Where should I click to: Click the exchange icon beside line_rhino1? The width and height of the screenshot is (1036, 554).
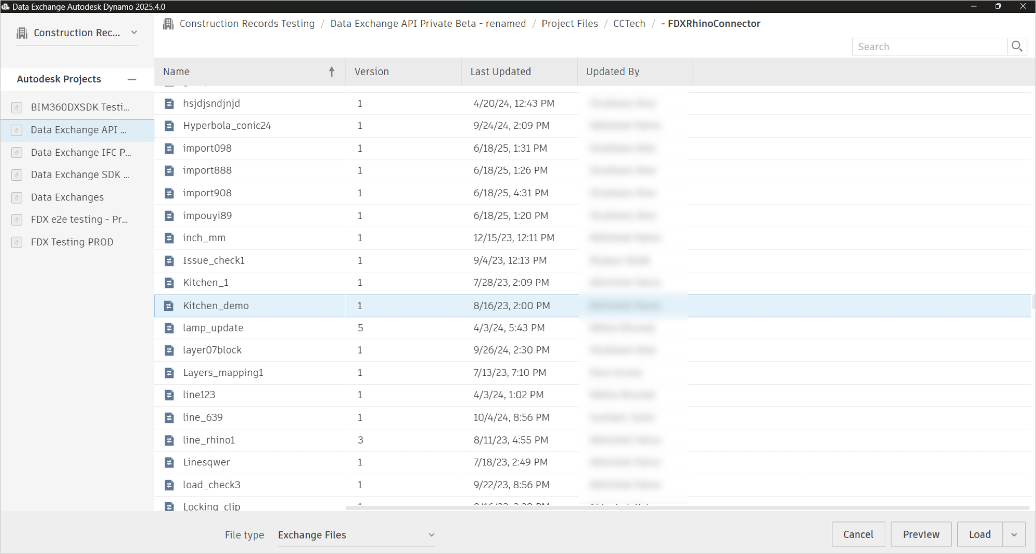click(169, 440)
